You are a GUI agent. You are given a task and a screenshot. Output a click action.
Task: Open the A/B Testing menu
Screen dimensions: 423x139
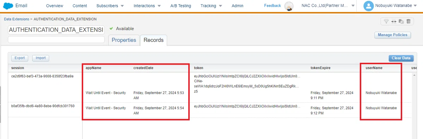coord(180,6)
